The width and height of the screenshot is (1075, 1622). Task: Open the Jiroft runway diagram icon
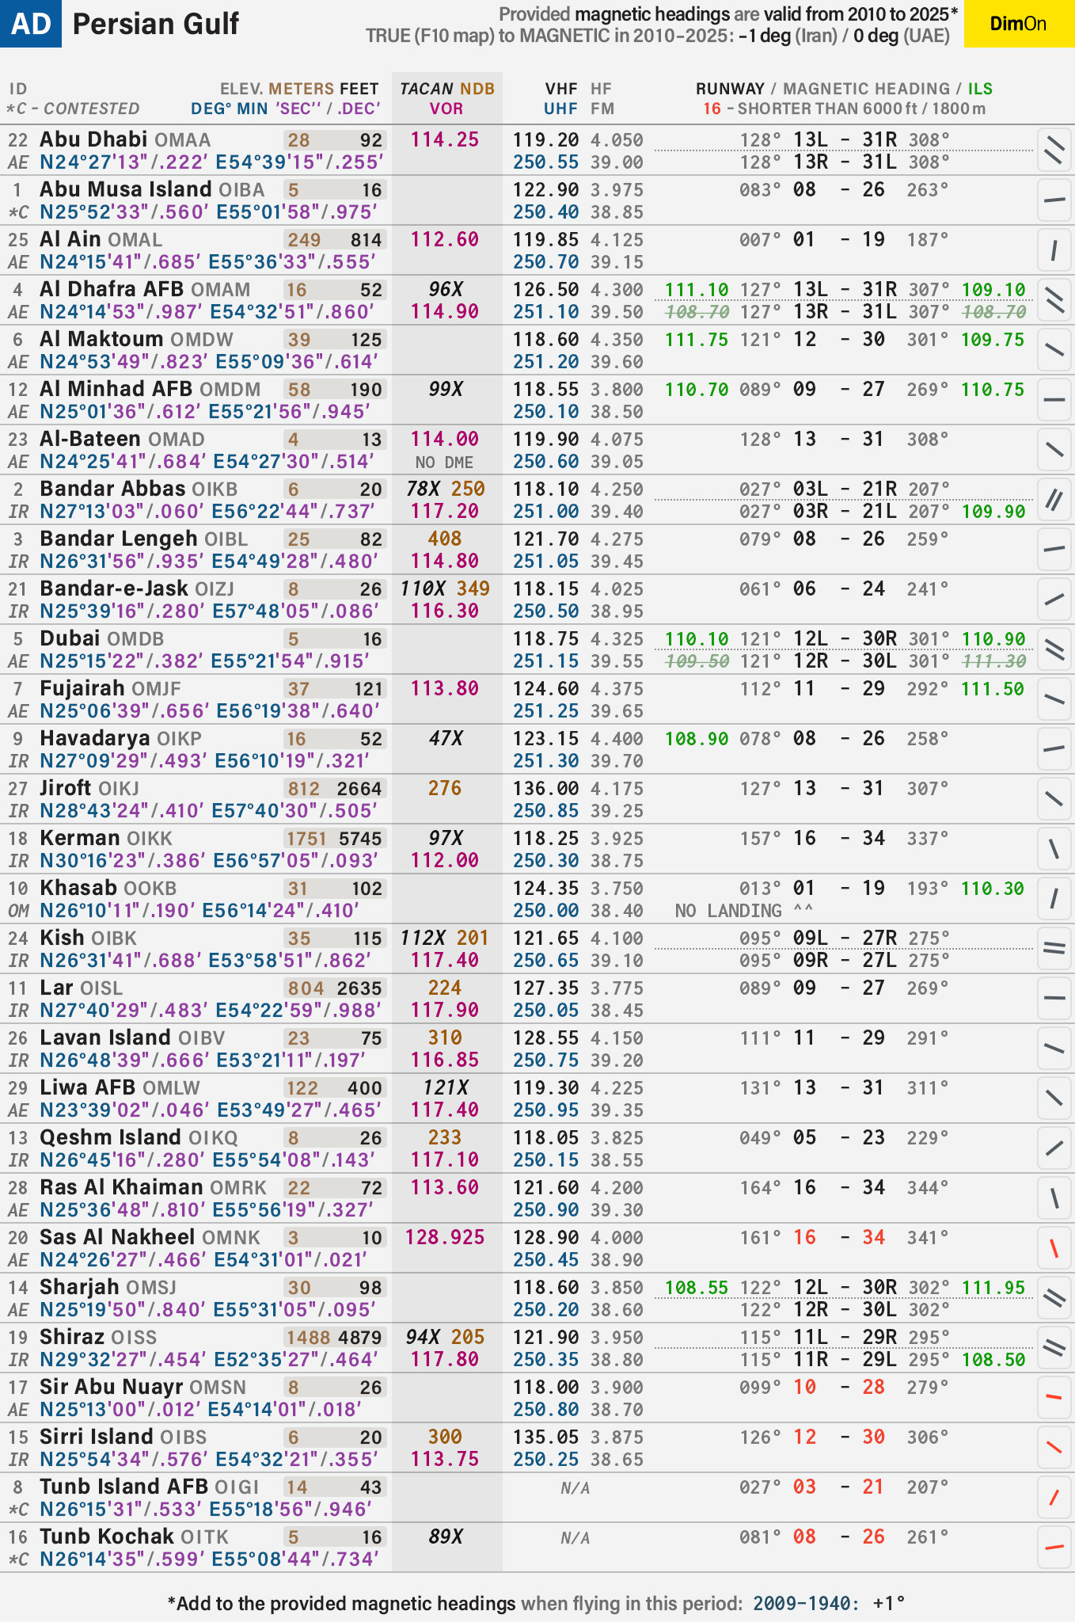(x=1054, y=799)
